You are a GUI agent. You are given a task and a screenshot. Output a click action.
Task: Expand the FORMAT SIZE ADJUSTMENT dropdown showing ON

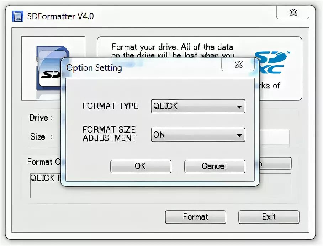coord(198,135)
